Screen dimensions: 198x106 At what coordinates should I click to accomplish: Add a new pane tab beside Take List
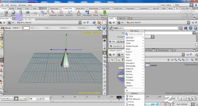131,19
